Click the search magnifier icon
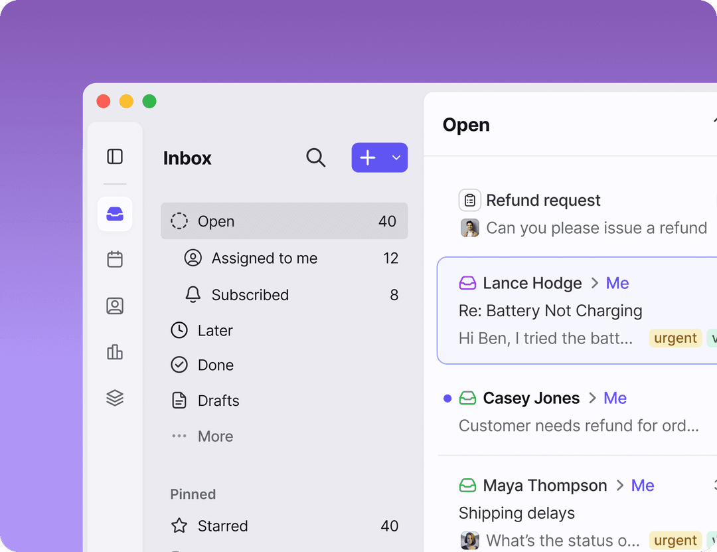 coord(315,158)
